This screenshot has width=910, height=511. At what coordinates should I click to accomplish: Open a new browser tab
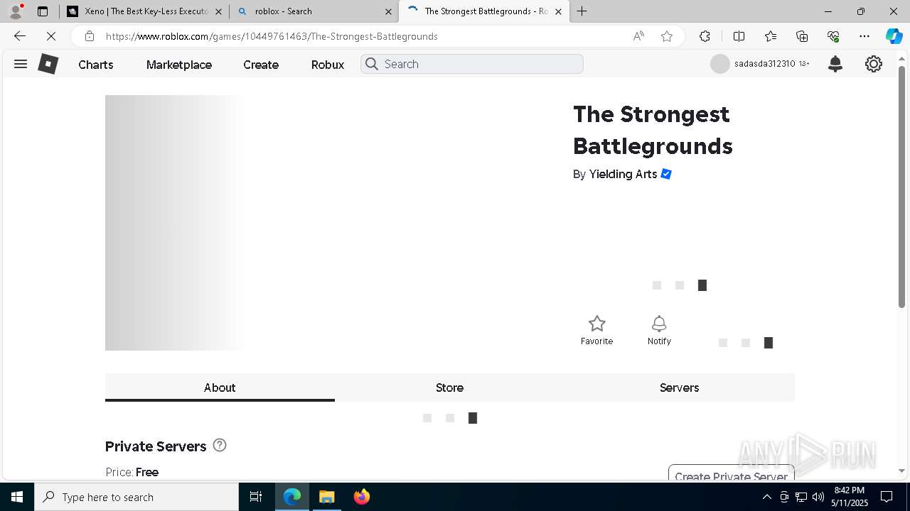[582, 11]
